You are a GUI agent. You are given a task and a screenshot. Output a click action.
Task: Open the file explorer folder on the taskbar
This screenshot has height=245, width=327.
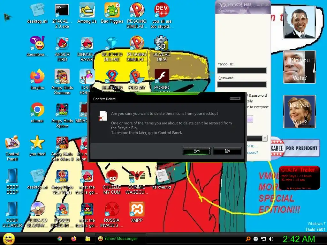[87, 239]
